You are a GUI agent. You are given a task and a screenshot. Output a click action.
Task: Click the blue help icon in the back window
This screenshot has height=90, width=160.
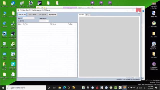143,11
